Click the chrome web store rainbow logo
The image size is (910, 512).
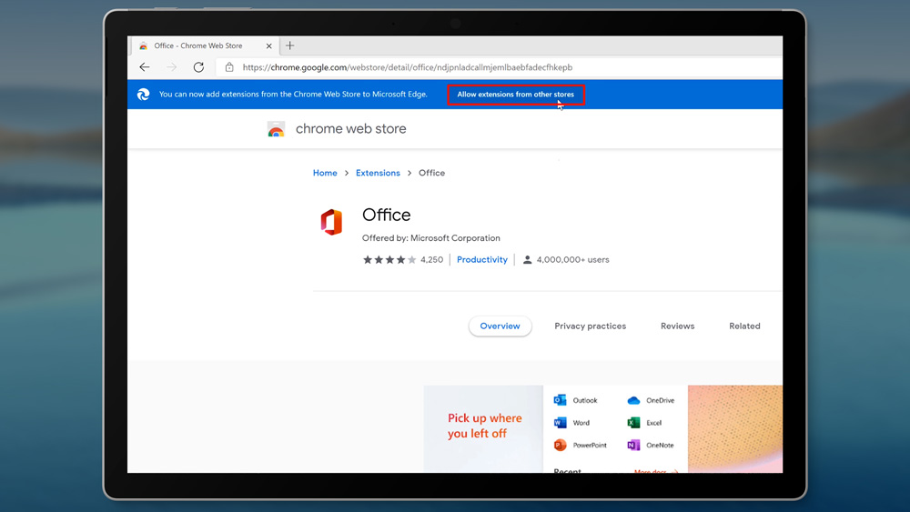coord(277,129)
